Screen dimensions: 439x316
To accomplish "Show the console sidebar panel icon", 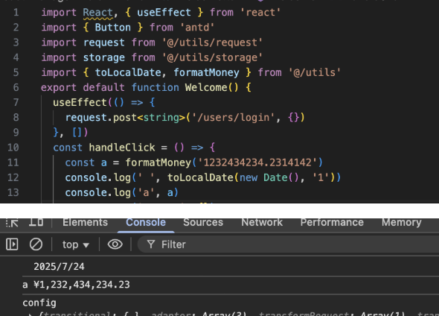I will [12, 244].
